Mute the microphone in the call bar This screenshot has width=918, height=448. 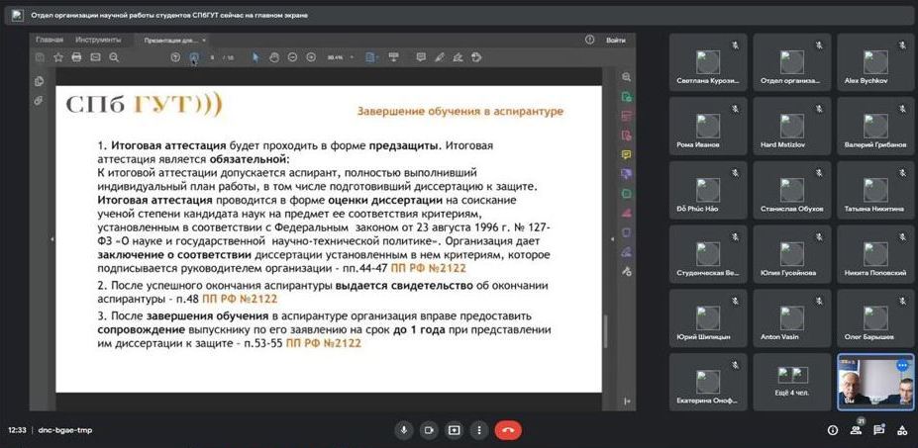coord(403,430)
